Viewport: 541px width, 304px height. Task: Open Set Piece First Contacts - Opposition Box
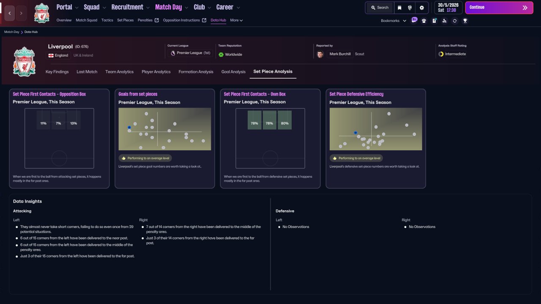[49, 94]
